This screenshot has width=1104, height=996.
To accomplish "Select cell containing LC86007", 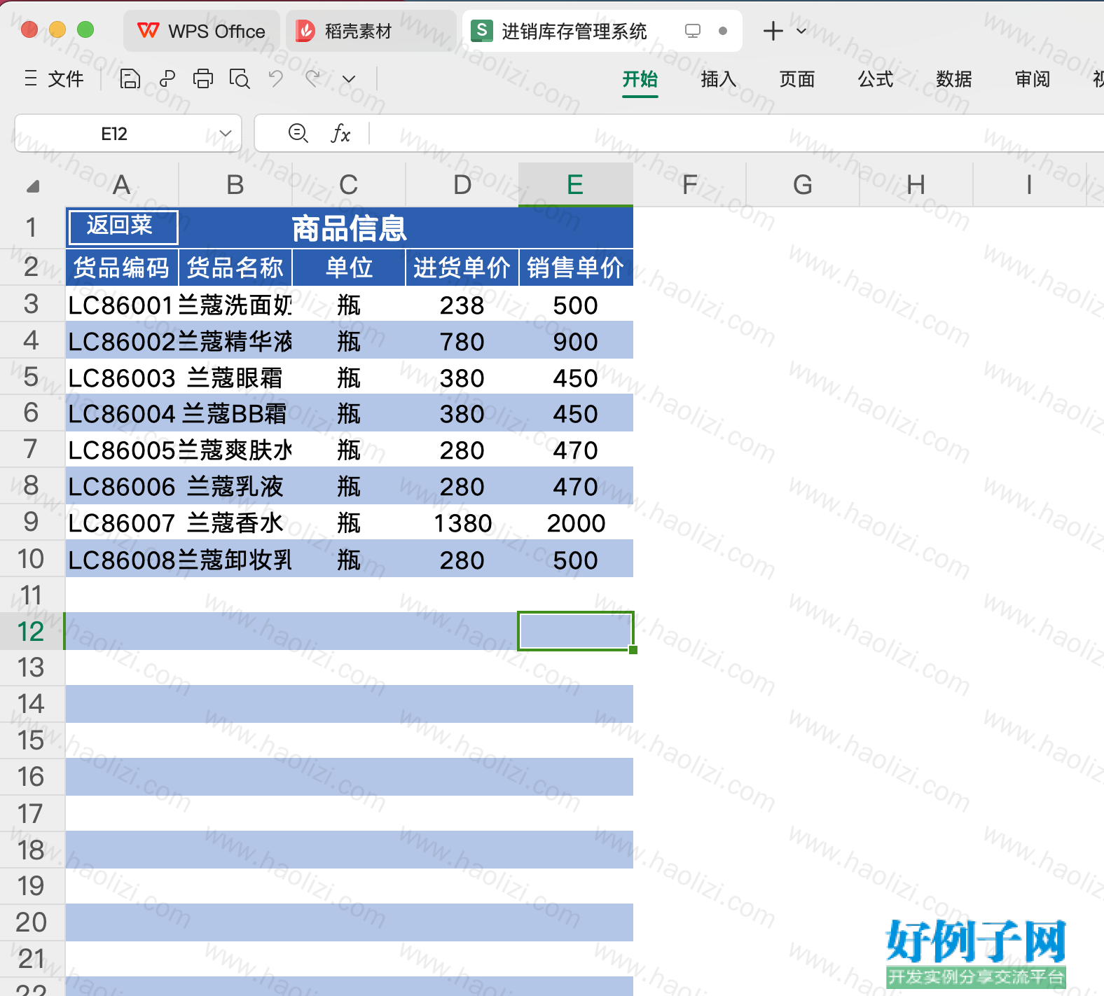I will (x=122, y=523).
